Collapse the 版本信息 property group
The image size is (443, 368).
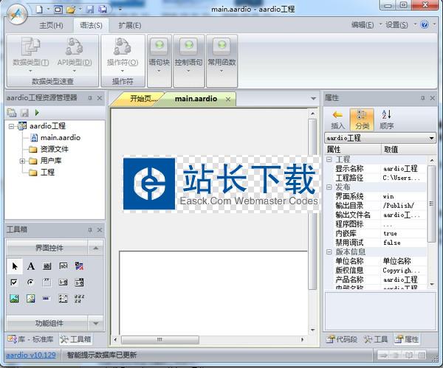click(x=329, y=251)
